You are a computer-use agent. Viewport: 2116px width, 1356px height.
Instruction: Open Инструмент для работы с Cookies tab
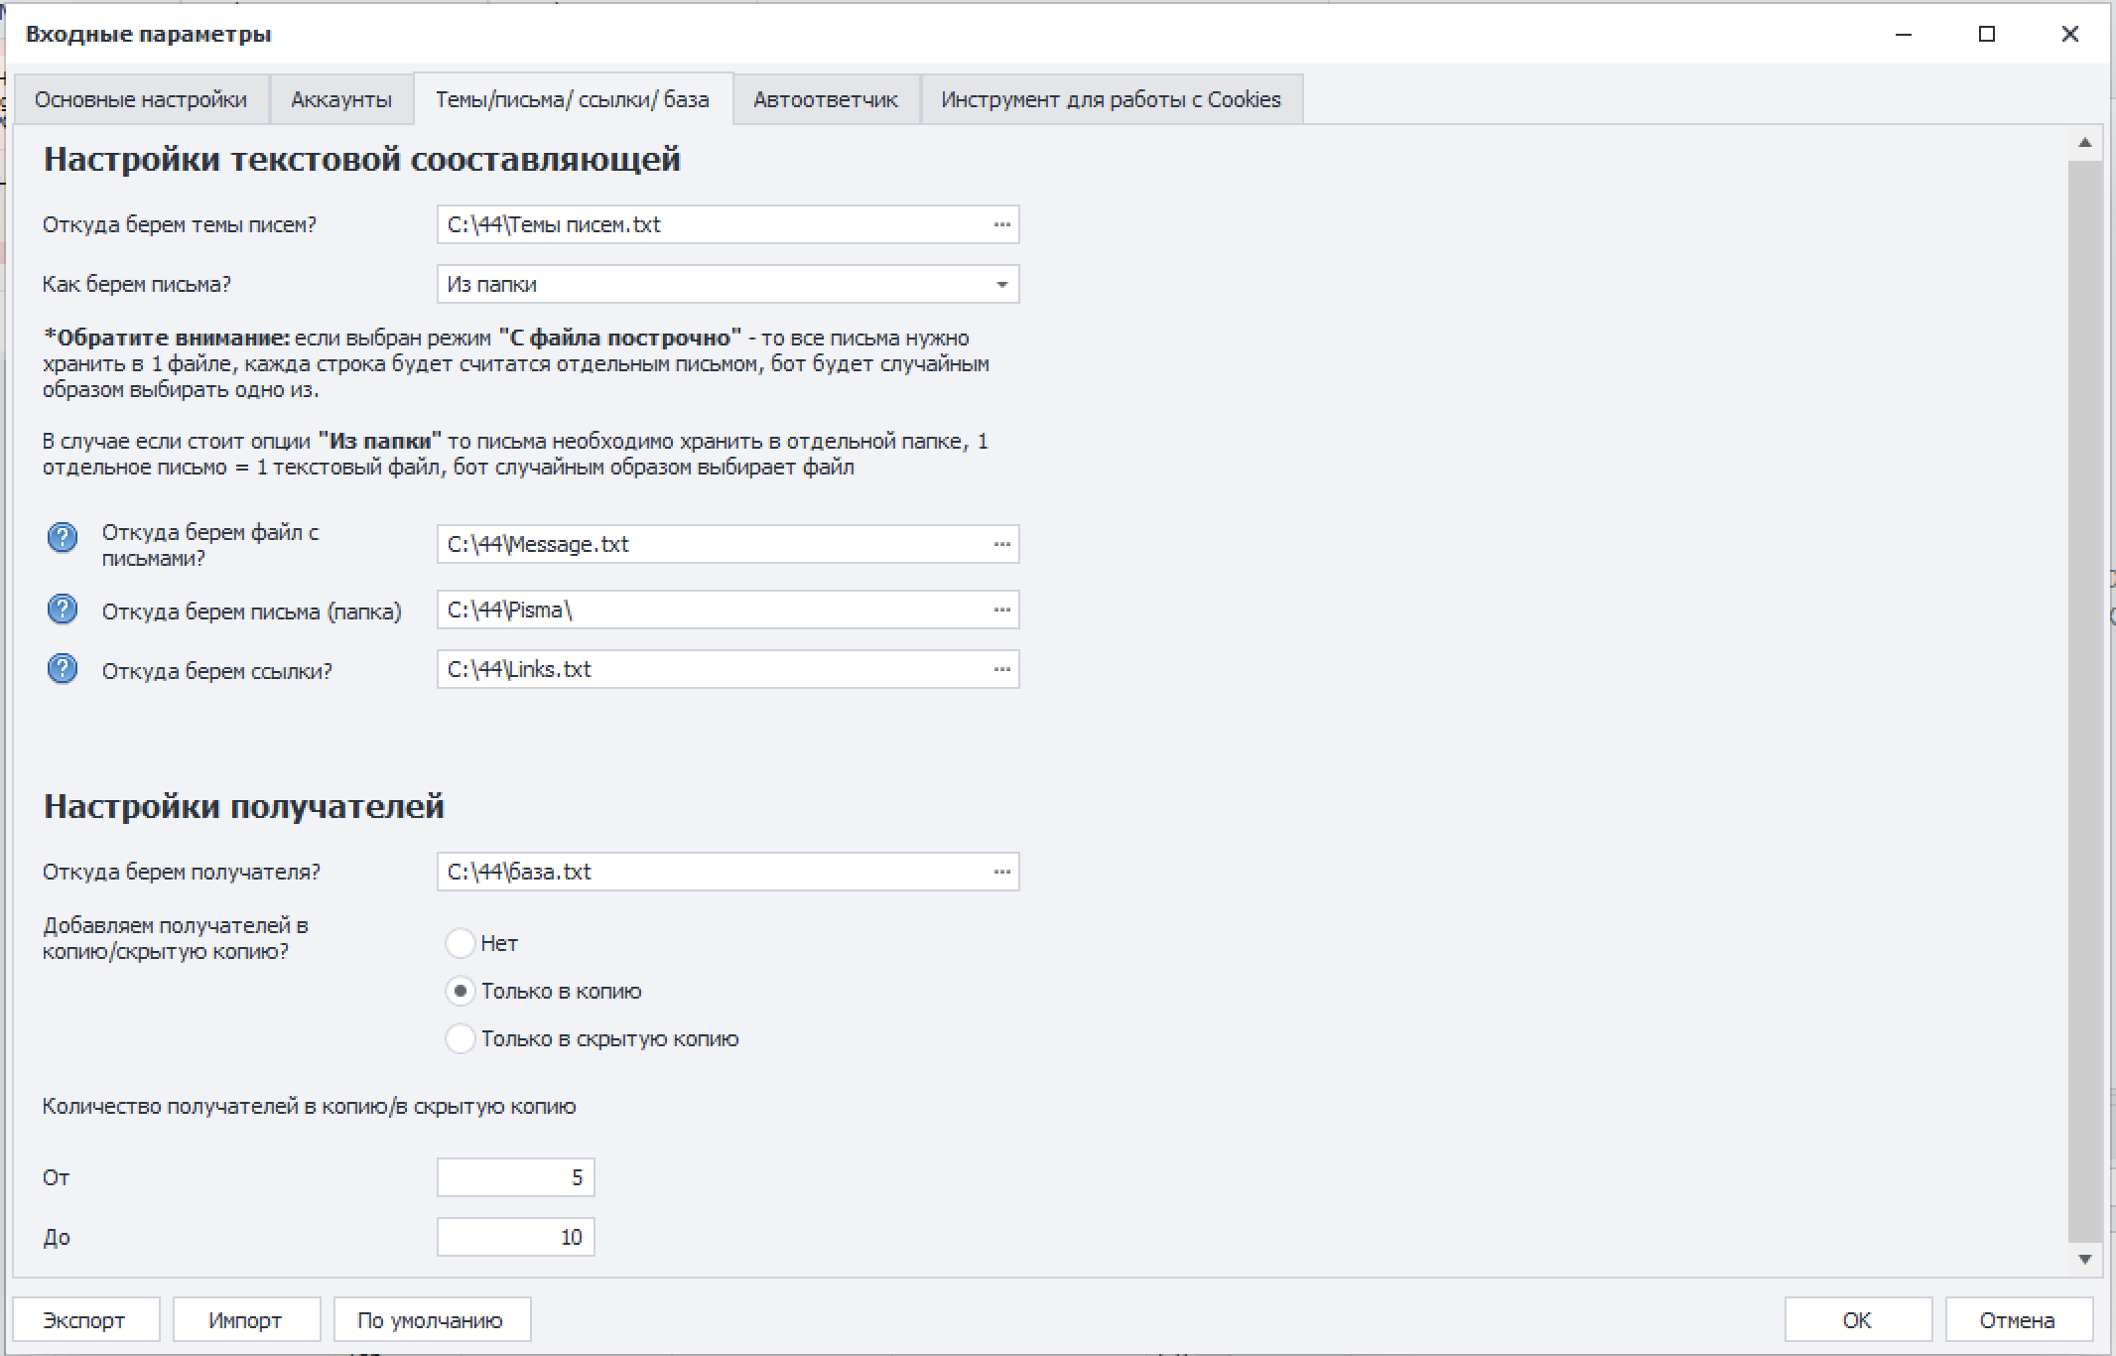pyautogui.click(x=1110, y=100)
